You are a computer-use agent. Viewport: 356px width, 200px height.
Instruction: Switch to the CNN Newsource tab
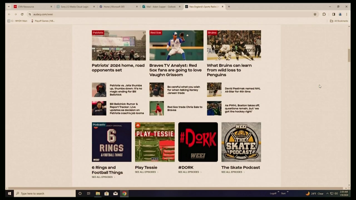(26, 6)
